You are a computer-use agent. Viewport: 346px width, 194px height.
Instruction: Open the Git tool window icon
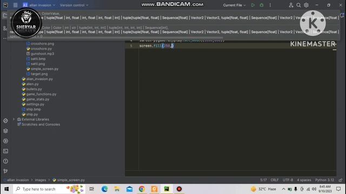point(5,171)
